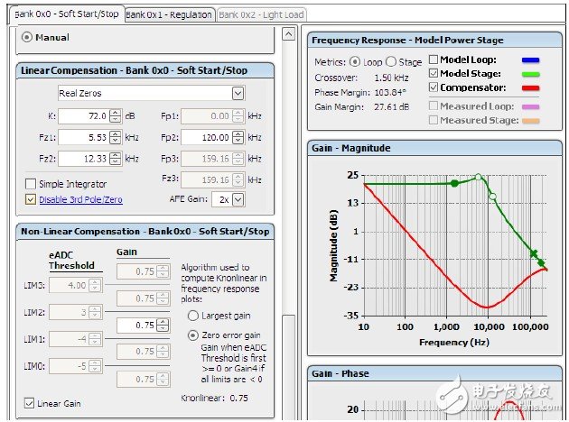The image size is (569, 422).
Task: Choose the Stage metrics radio button
Action: [390, 61]
